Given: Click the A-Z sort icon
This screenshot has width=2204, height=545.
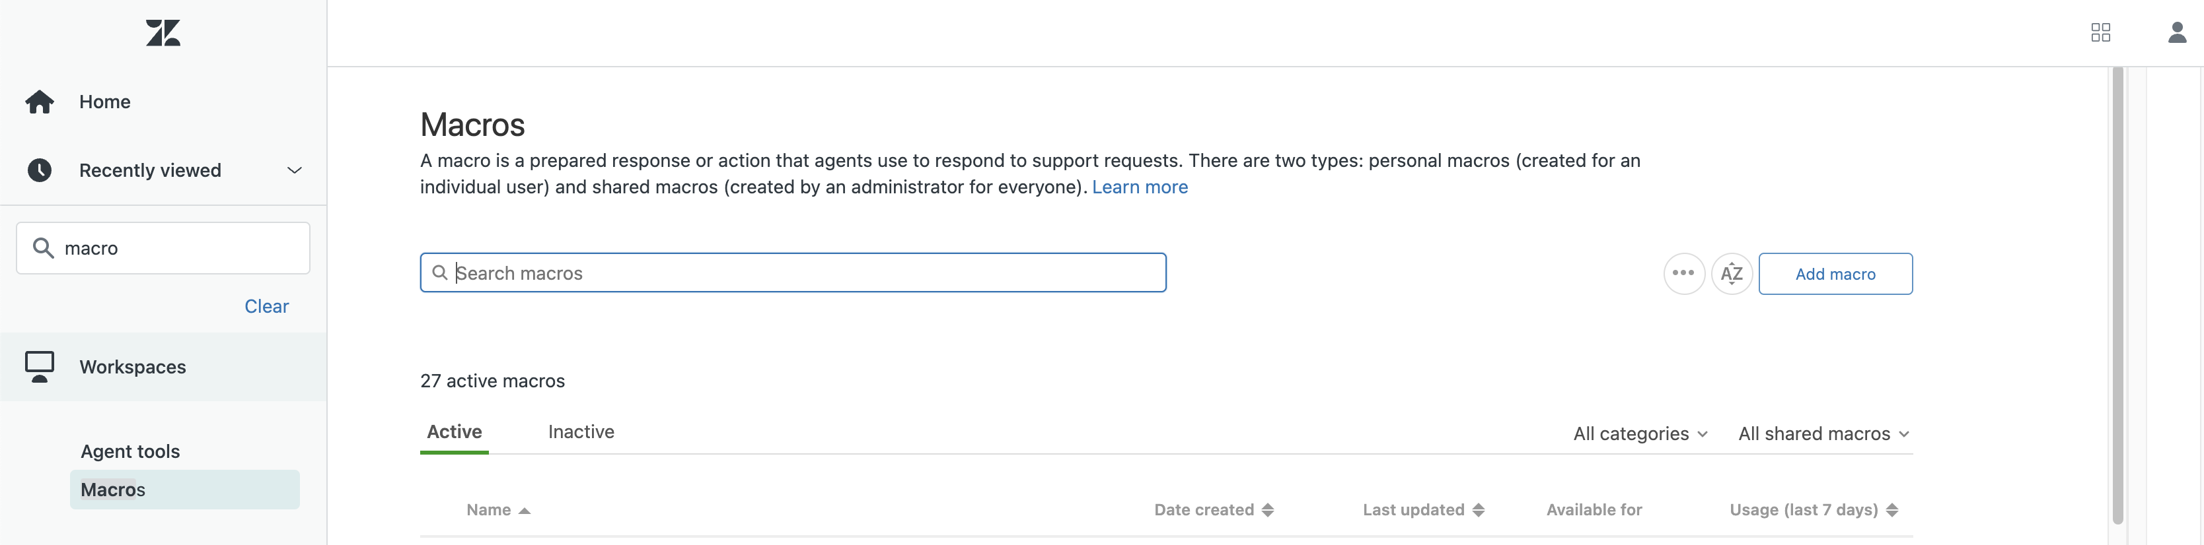Looking at the screenshot, I should point(1732,273).
